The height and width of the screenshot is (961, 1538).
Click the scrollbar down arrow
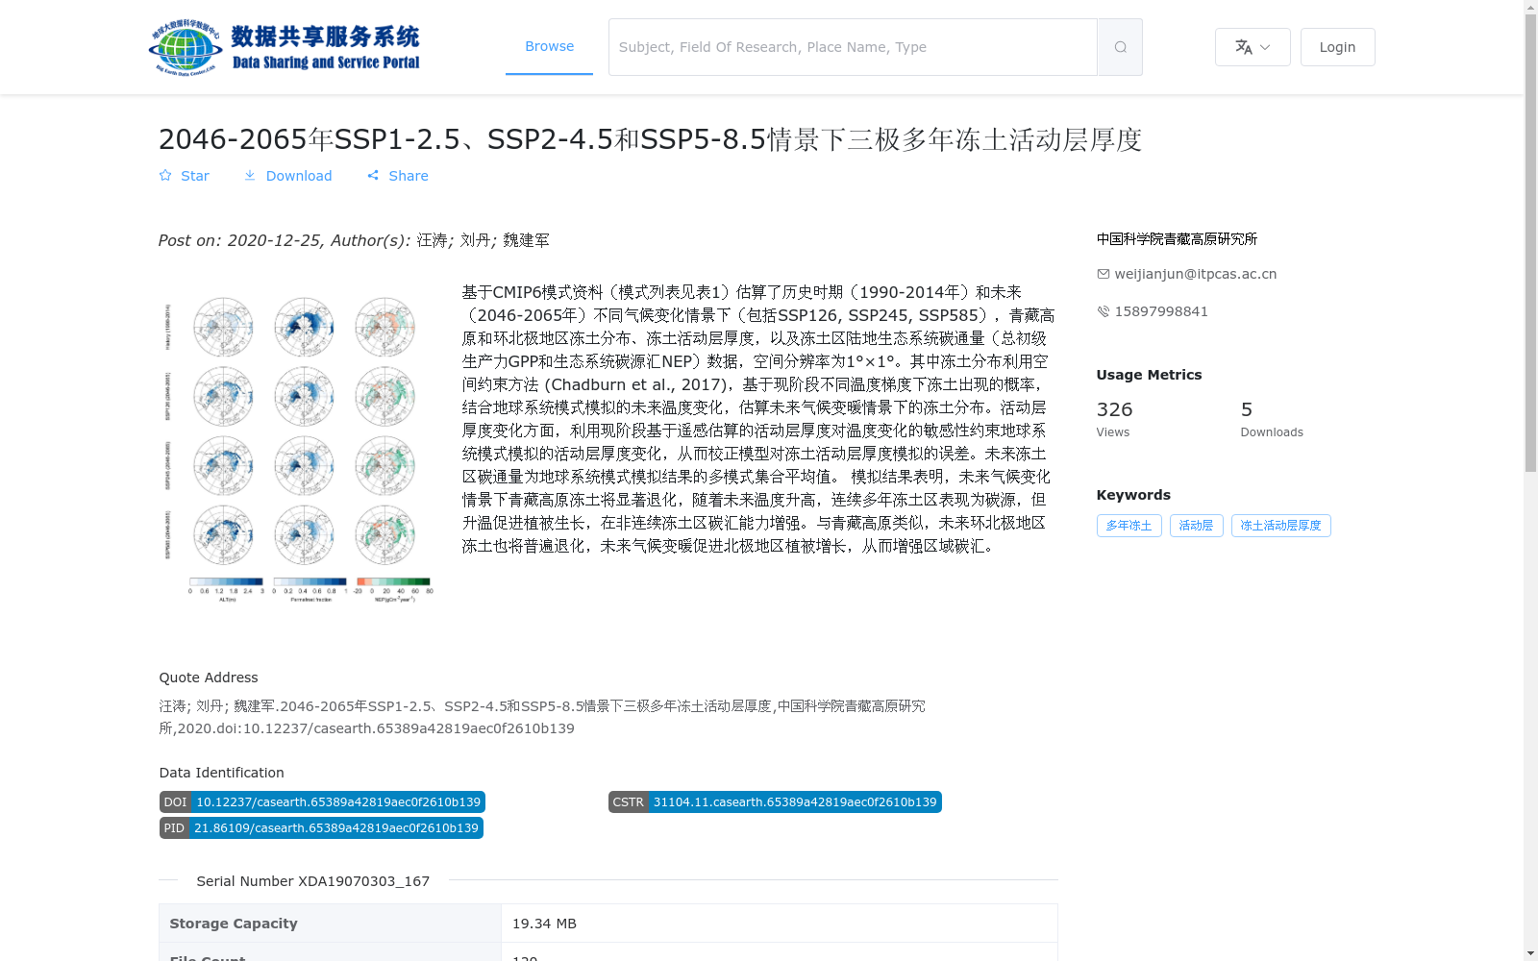coord(1530,953)
